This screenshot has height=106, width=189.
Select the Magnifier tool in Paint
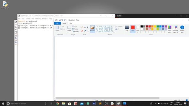pyautogui.click(x=87, y=31)
